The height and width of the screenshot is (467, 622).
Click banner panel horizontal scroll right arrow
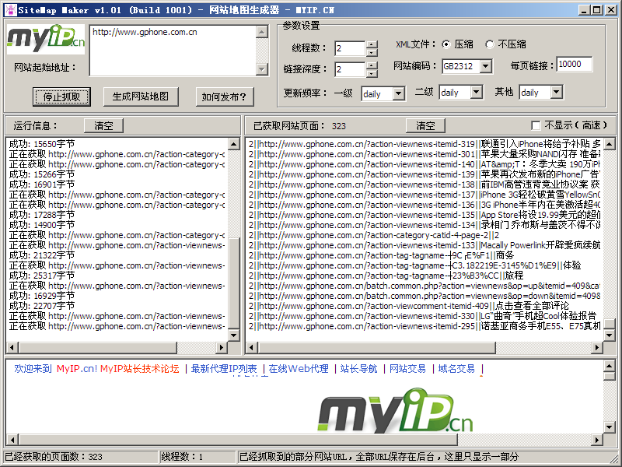tap(597, 440)
